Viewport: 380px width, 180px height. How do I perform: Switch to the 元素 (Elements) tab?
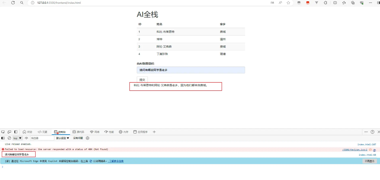click(x=43, y=132)
